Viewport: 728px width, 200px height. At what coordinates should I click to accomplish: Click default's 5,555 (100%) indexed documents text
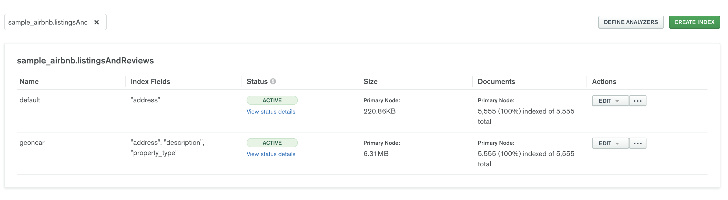(x=526, y=117)
